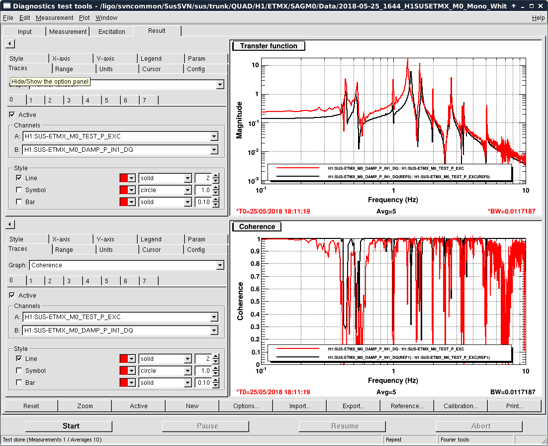Toggle the upper Active checkbox
This screenshot has height=446, width=548.
click(12, 115)
